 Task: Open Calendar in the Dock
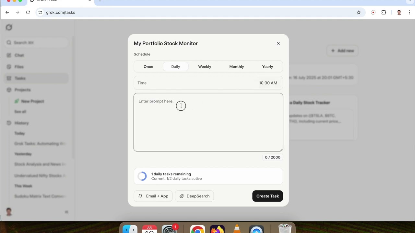pos(149,229)
